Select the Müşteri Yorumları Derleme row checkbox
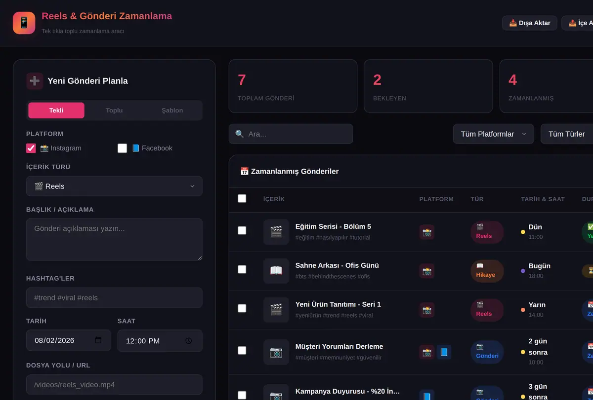The height and width of the screenshot is (400, 593). (x=242, y=351)
